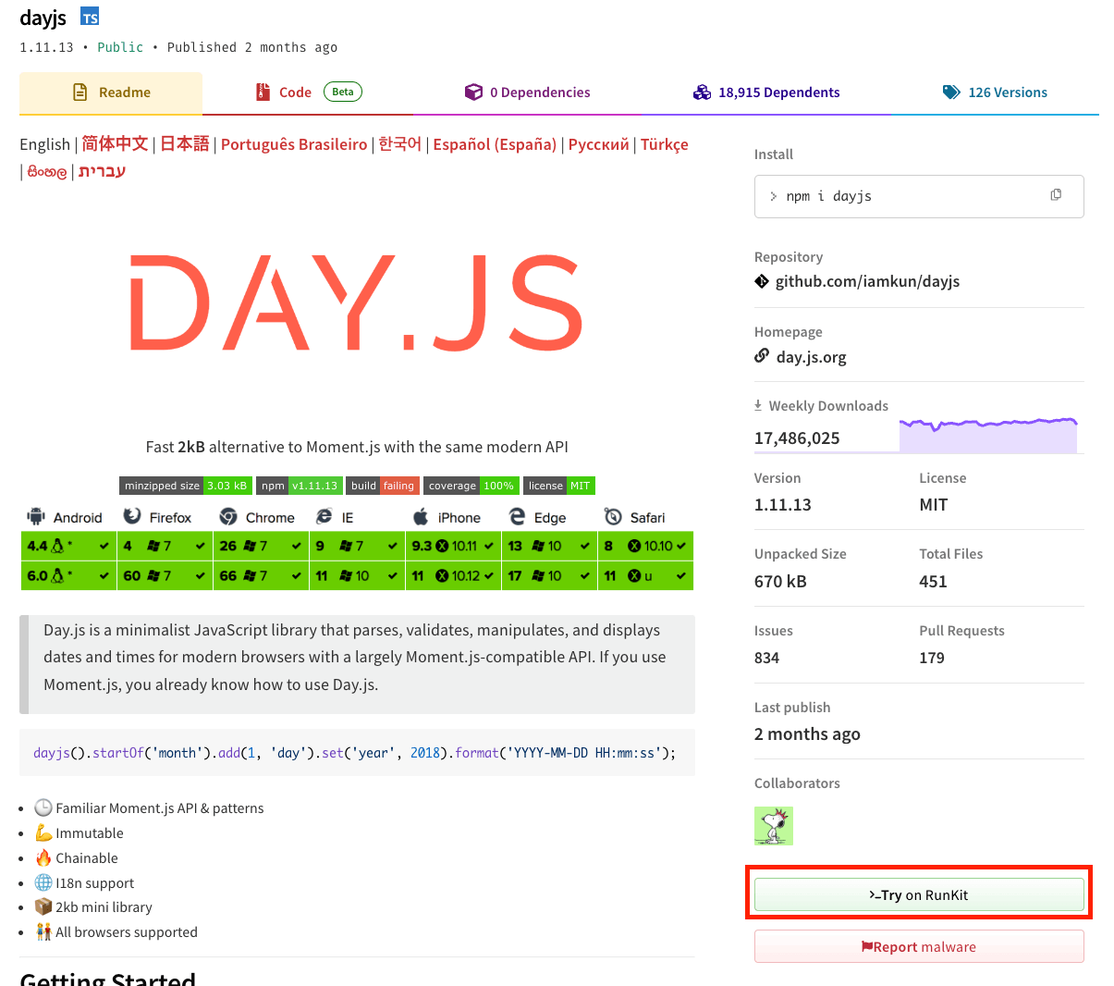Screen dimensions: 1114x986
Task: Click the Chrome browser icon
Action: coord(228,516)
